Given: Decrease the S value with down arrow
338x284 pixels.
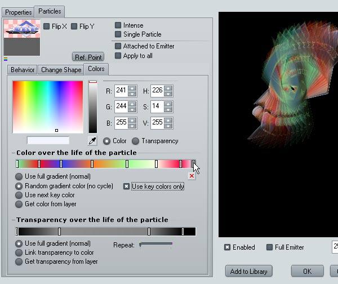Looking at the screenshot, I should click(168, 110).
